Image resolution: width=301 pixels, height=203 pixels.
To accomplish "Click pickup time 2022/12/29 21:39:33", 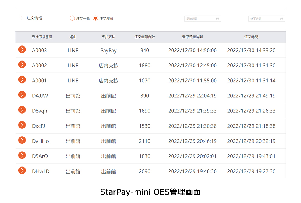I will point(192,111).
